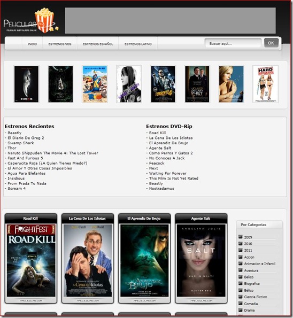Open Beastly under Estrenos Recientes
Screen dimensions: 293x318
tap(14, 133)
